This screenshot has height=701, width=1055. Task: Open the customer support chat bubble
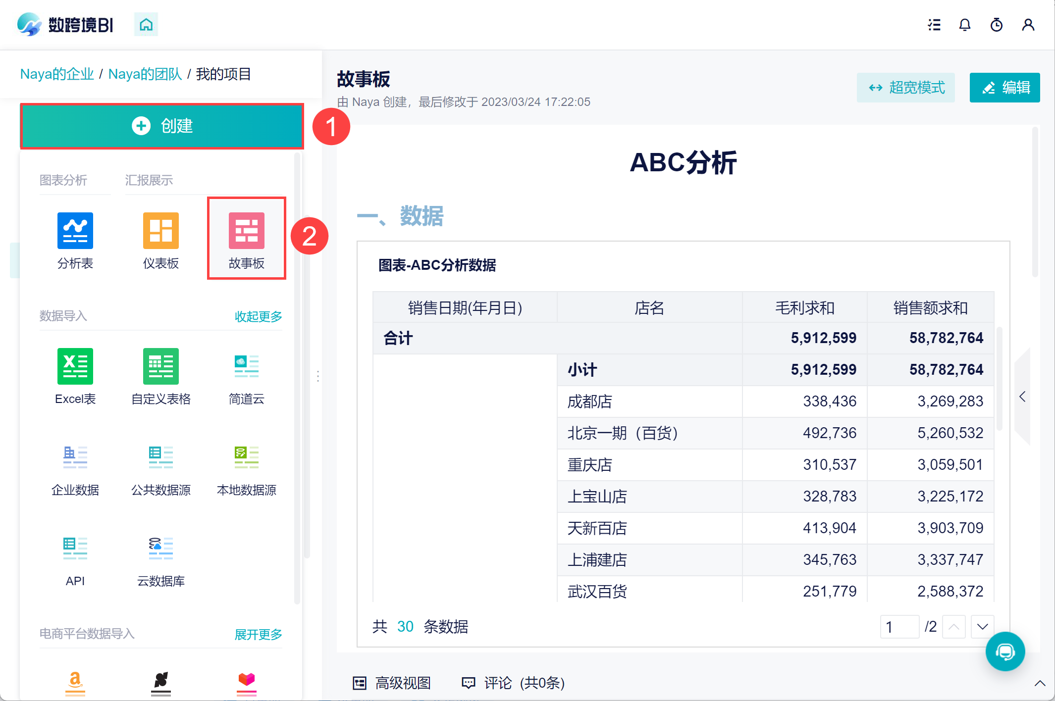pyautogui.click(x=1005, y=651)
